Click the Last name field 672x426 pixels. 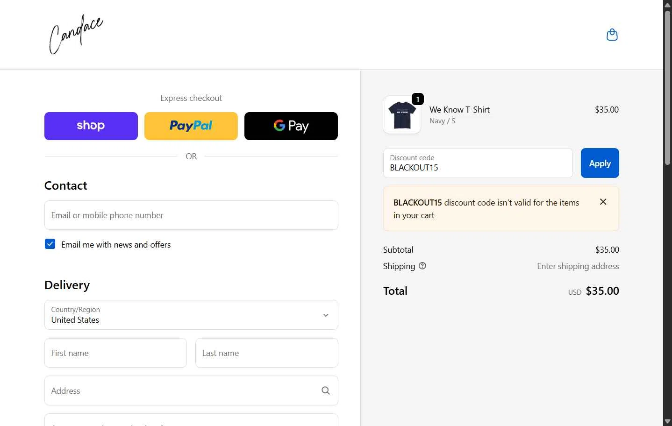click(x=267, y=353)
